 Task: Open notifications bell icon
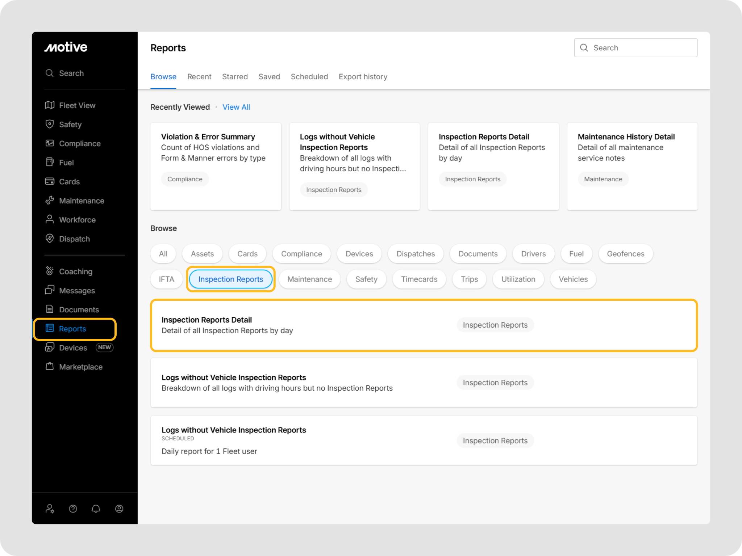coord(96,509)
